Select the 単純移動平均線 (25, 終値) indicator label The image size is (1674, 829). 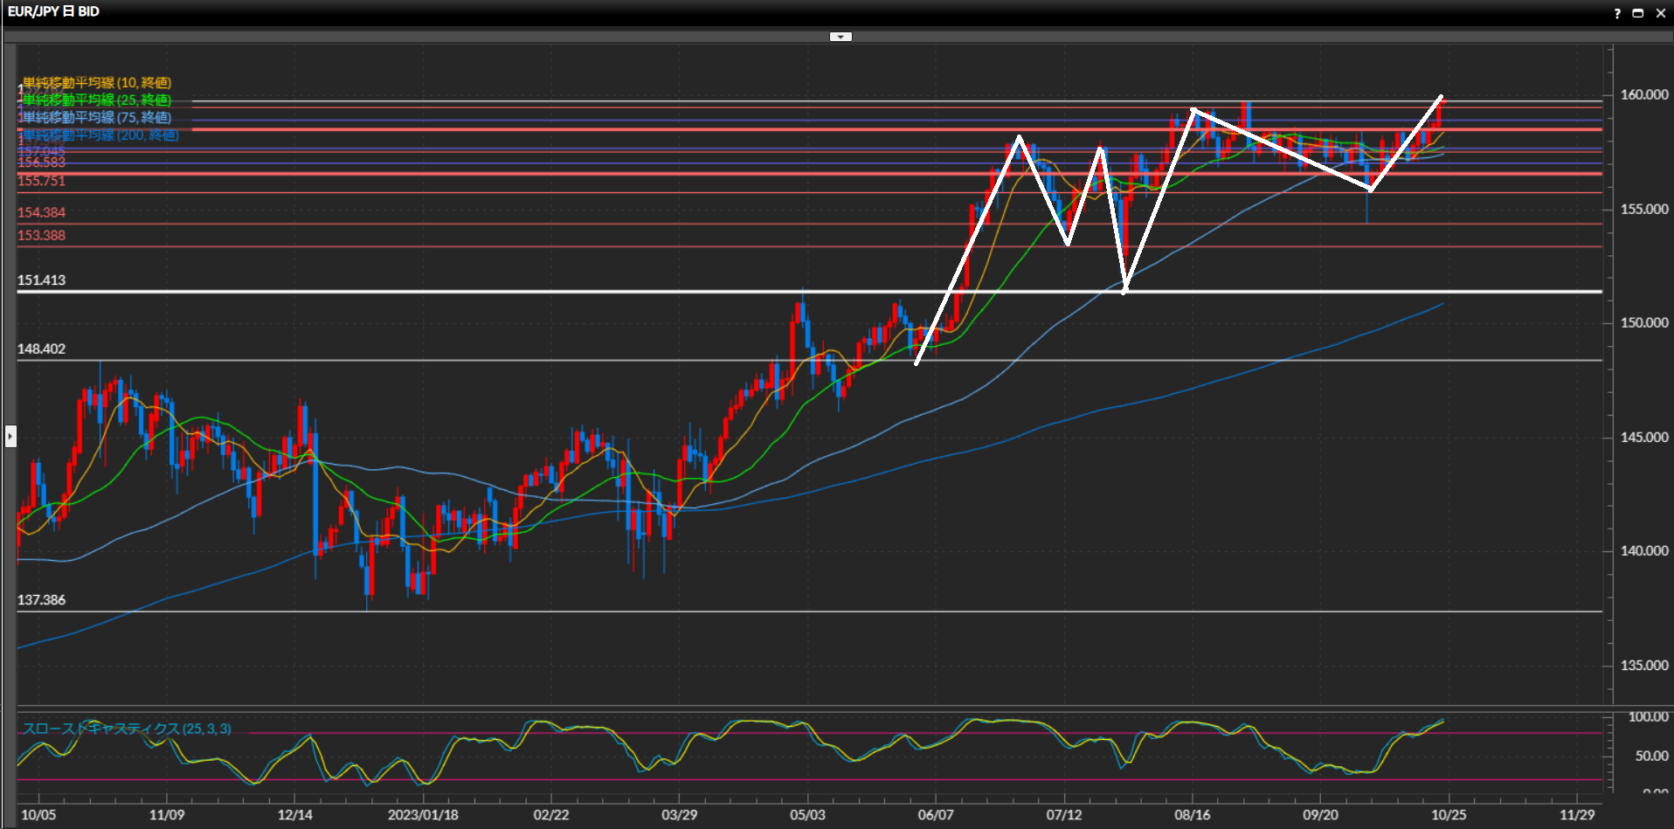point(97,100)
